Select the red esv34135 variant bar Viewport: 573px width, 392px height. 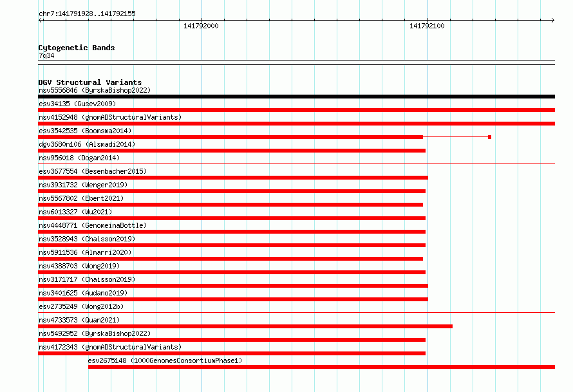pos(296,110)
